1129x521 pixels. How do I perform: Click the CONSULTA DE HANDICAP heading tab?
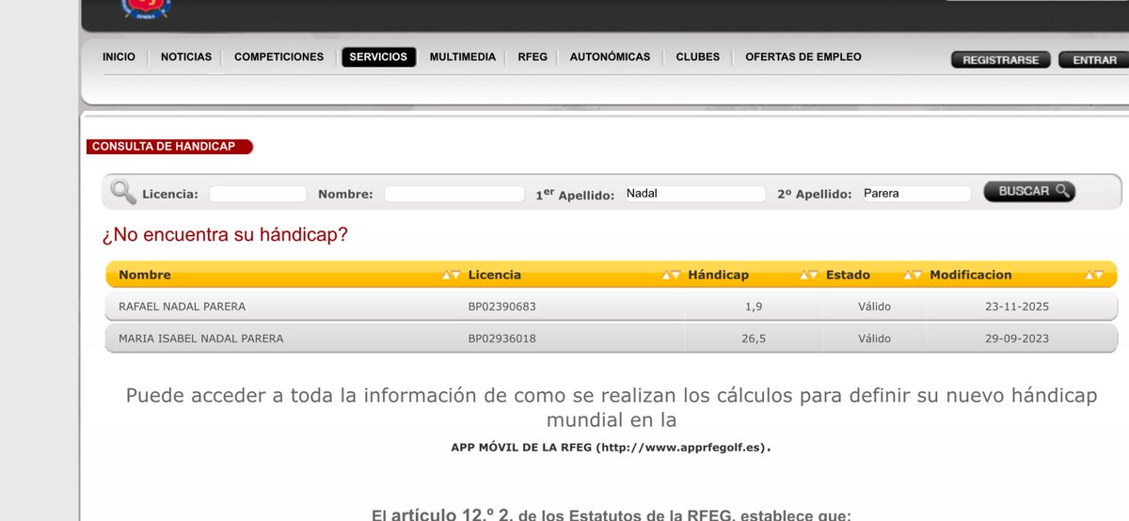click(x=169, y=147)
